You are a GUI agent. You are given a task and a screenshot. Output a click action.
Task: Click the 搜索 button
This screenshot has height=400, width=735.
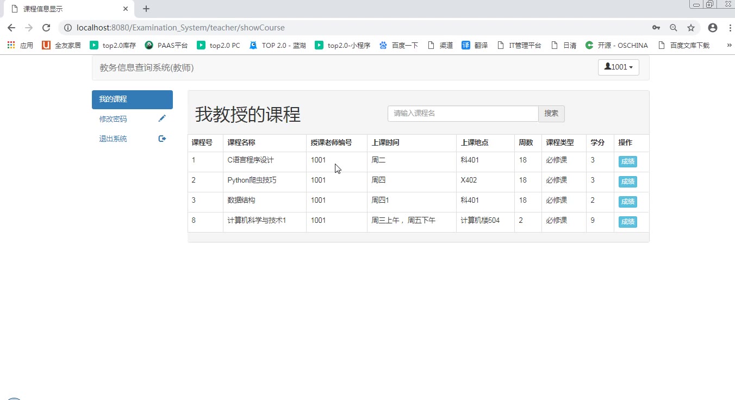coord(551,114)
